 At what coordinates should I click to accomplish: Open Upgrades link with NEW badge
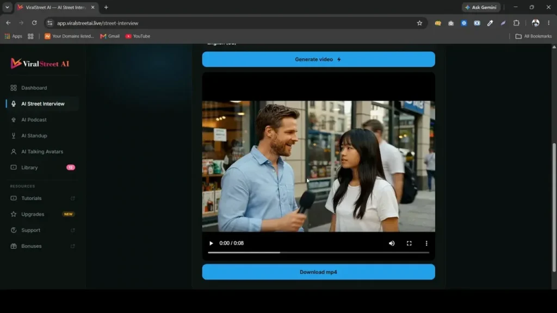coord(42,214)
